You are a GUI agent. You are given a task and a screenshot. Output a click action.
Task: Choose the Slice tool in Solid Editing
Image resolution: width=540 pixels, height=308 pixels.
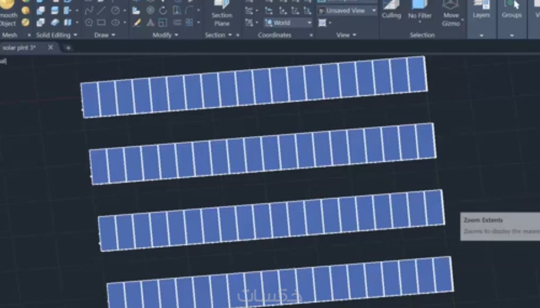point(55,10)
